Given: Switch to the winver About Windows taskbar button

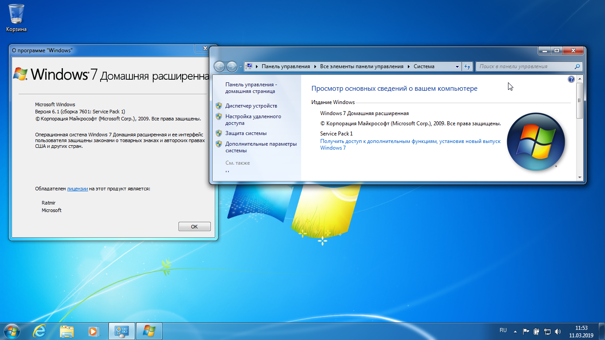Looking at the screenshot, I should point(149,331).
